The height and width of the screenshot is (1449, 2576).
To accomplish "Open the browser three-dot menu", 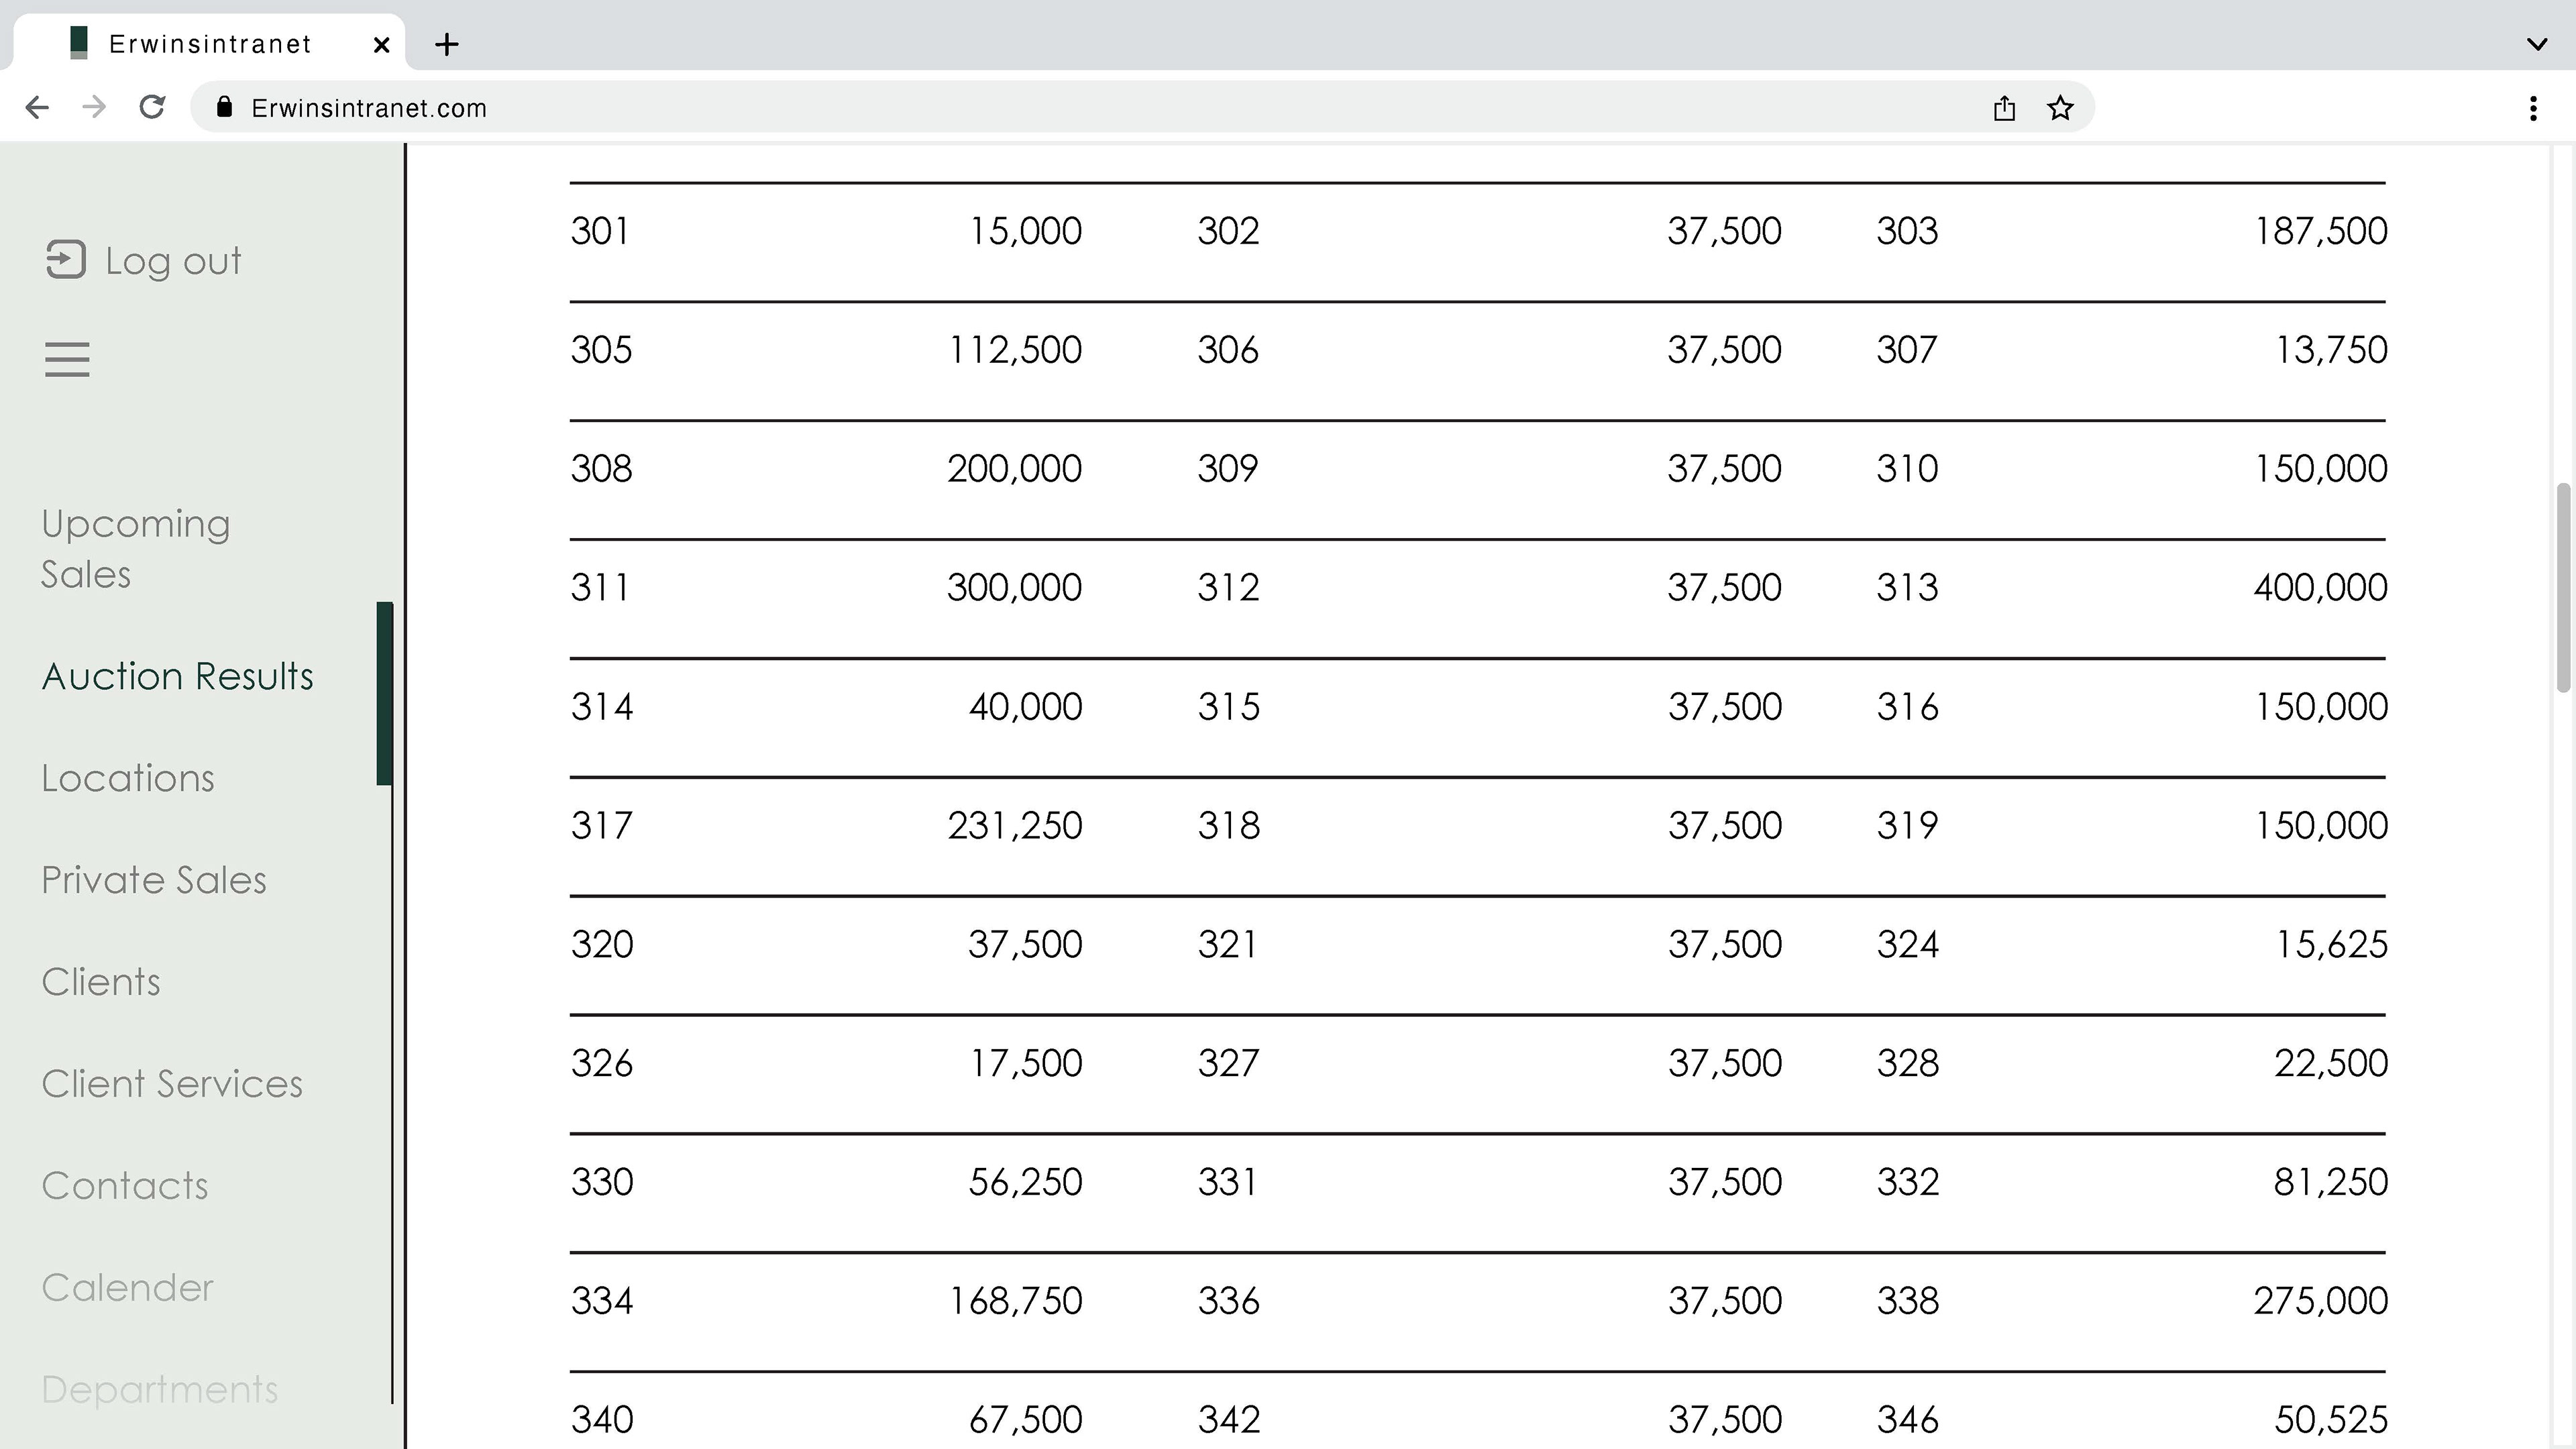I will (2532, 108).
